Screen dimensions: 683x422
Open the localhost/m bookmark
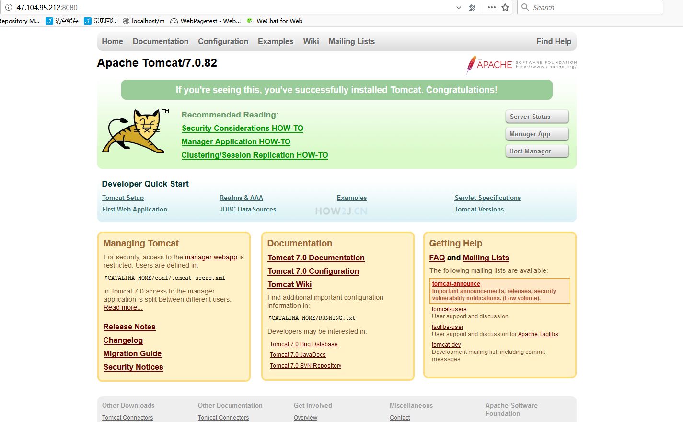144,21
